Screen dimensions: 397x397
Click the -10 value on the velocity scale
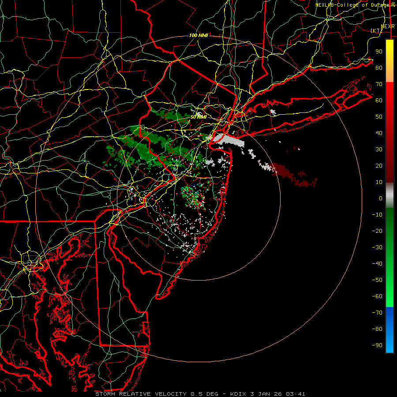(377, 215)
